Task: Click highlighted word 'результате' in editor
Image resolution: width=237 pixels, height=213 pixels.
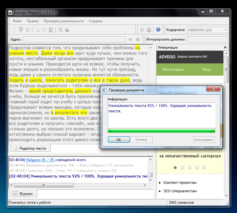Action: [x=67, y=113]
